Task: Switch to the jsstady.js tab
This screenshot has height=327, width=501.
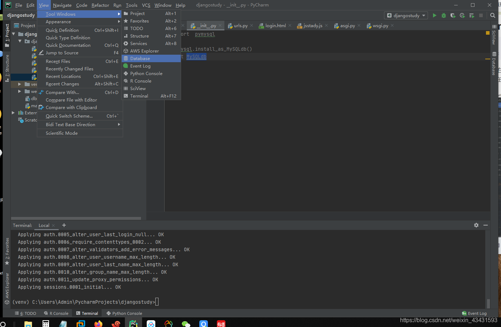Action: [x=312, y=25]
